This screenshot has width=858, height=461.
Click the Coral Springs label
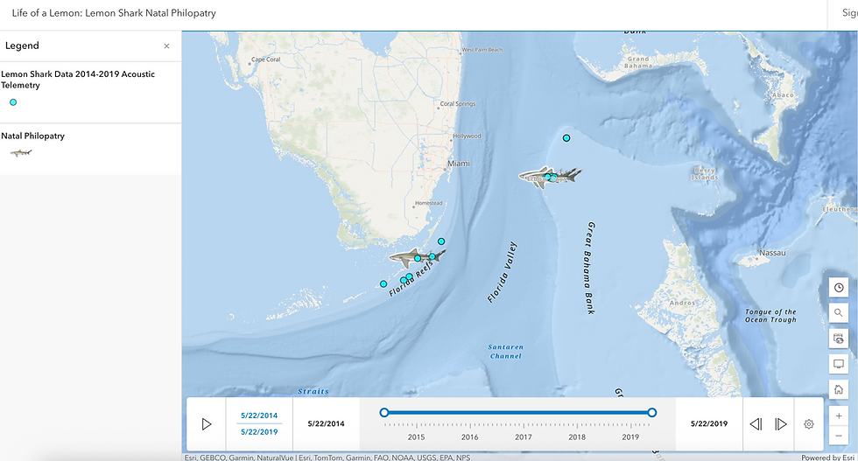click(x=457, y=104)
